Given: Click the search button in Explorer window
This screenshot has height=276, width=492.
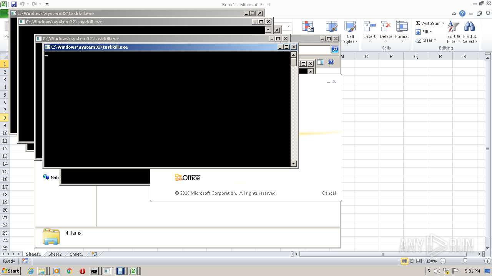Looking at the screenshot, I should coord(335,49).
